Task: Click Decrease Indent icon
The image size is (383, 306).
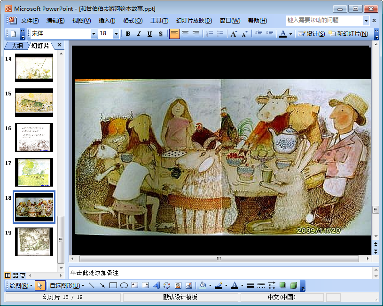Action: [x=258, y=34]
